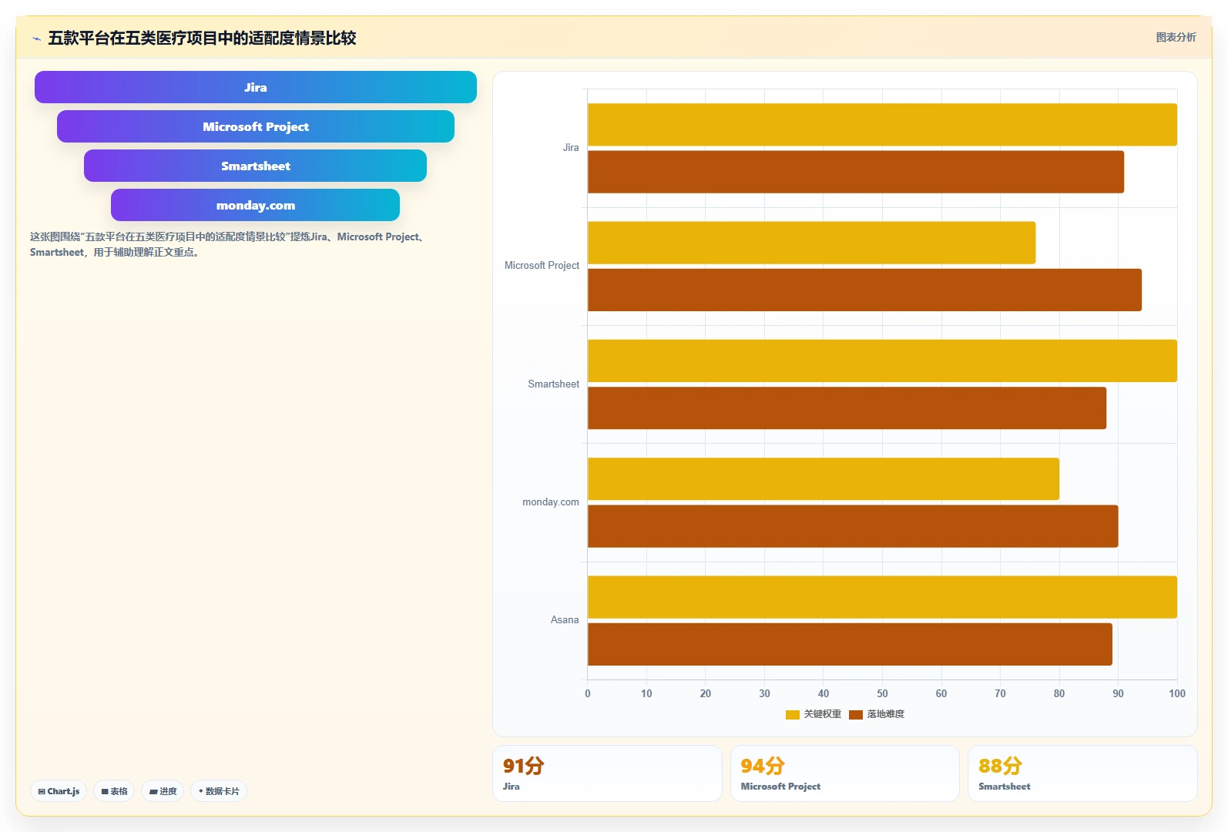This screenshot has width=1228, height=832.
Task: Toggle the 落地难度 legend swatch
Action: pyautogui.click(x=856, y=715)
